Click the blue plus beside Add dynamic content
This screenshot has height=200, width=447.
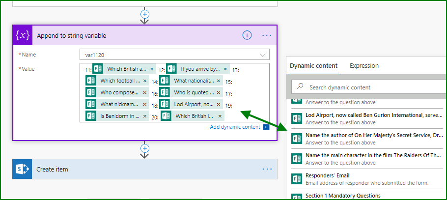tap(266, 127)
